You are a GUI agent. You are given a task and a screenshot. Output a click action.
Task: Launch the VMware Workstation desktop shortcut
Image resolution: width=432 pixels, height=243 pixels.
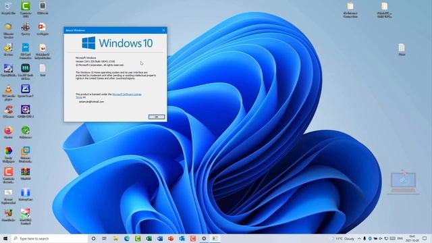pyautogui.click(x=26, y=155)
